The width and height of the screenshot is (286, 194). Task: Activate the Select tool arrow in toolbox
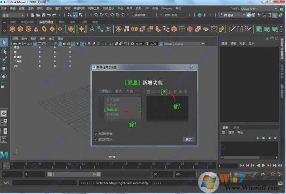tap(4, 43)
